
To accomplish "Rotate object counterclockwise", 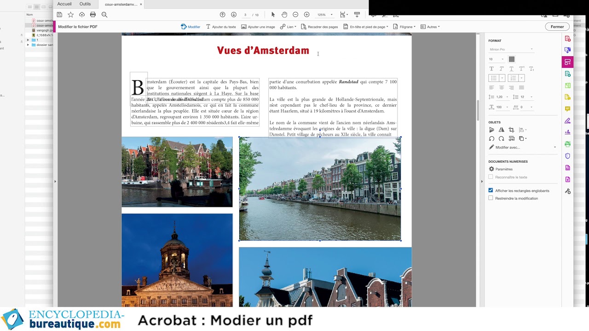I will point(491,138).
